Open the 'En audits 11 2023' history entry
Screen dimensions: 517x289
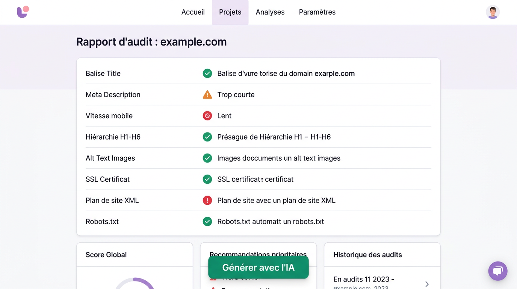[382, 282]
